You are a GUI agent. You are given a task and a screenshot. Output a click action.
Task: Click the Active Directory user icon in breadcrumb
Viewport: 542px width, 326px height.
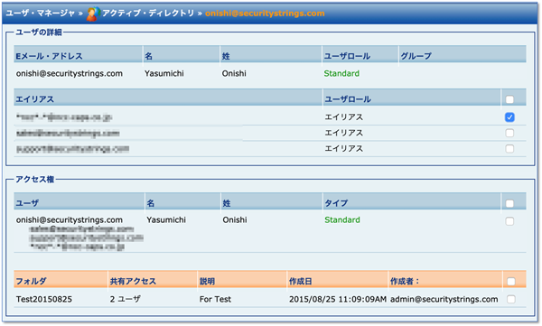pos(93,14)
